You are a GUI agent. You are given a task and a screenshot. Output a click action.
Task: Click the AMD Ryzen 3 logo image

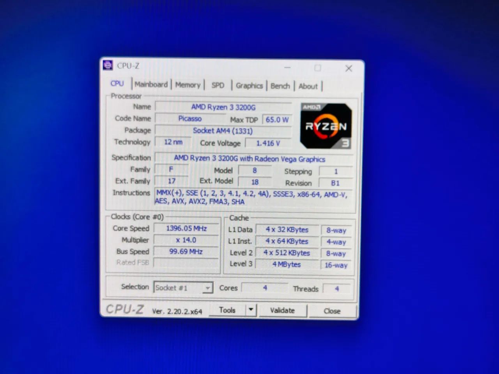tap(326, 125)
